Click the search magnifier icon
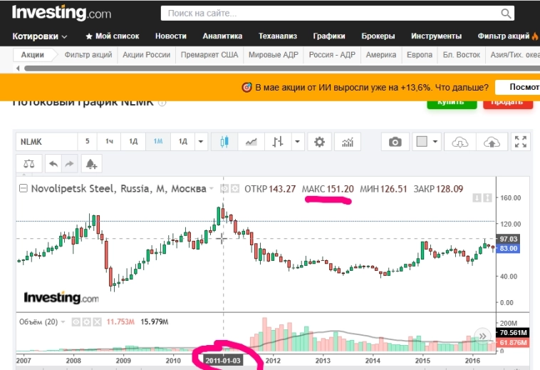The width and height of the screenshot is (540, 370). point(506,14)
